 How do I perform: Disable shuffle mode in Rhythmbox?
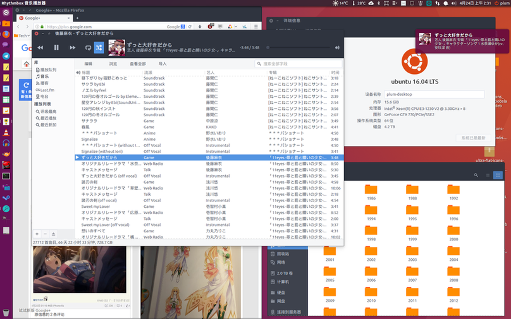(x=99, y=47)
